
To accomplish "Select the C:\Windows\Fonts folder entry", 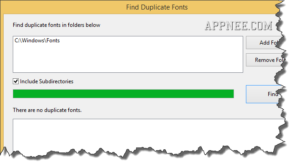I will coord(37,40).
